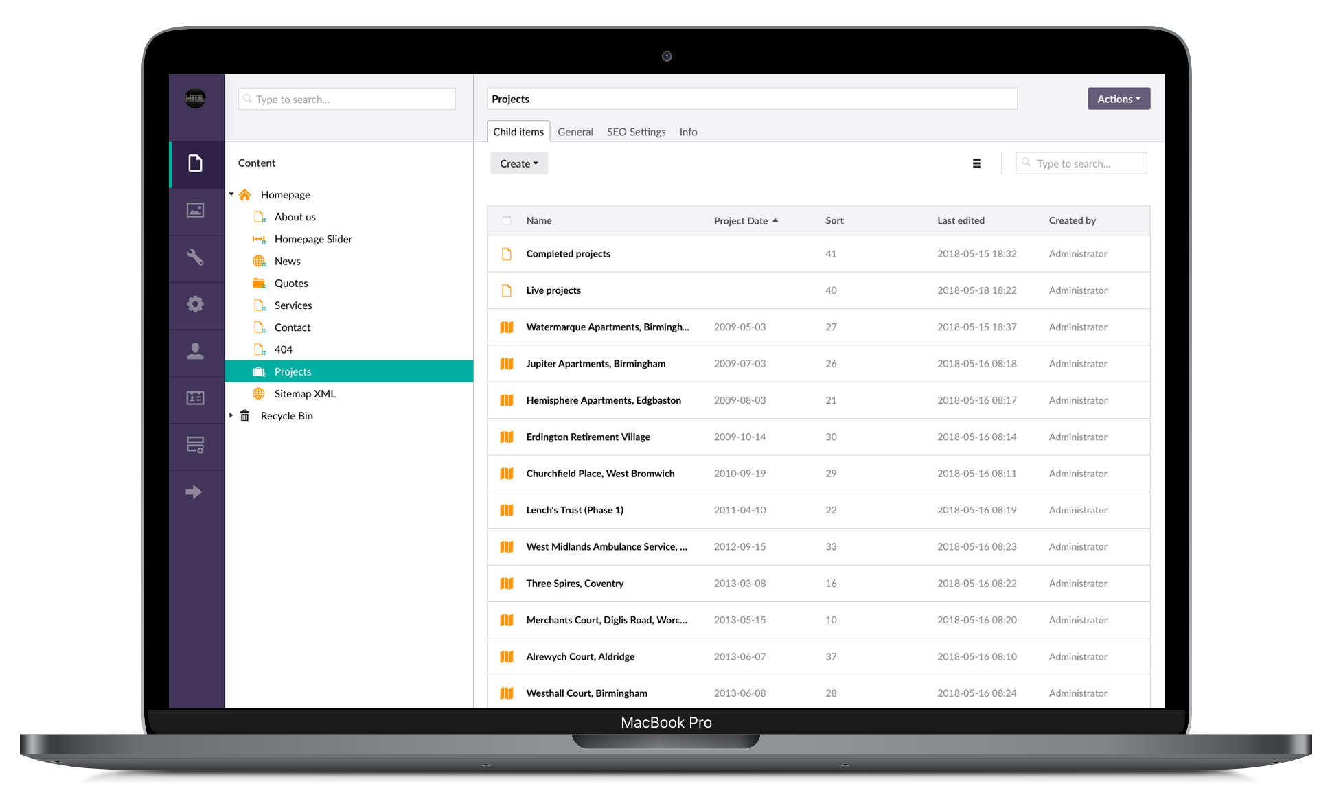Image resolution: width=1330 pixels, height=797 pixels.
Task: Open the Sitemap XML page
Action: click(x=304, y=393)
